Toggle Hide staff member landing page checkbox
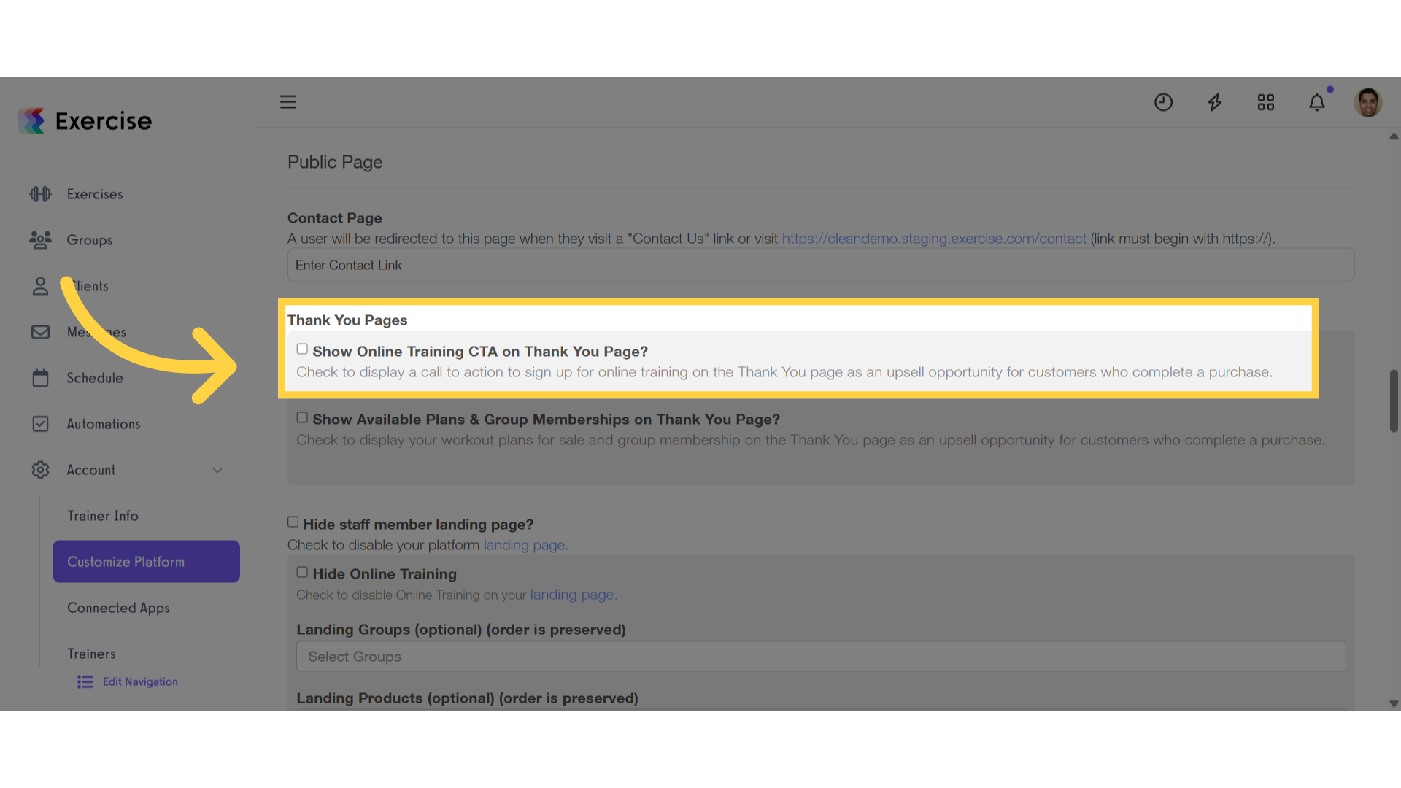The height and width of the screenshot is (788, 1401). 293,522
